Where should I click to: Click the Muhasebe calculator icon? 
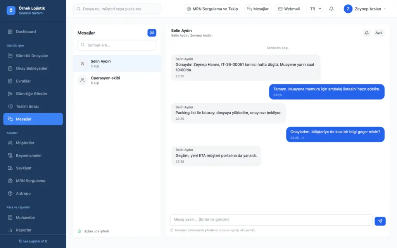pyautogui.click(x=10, y=217)
